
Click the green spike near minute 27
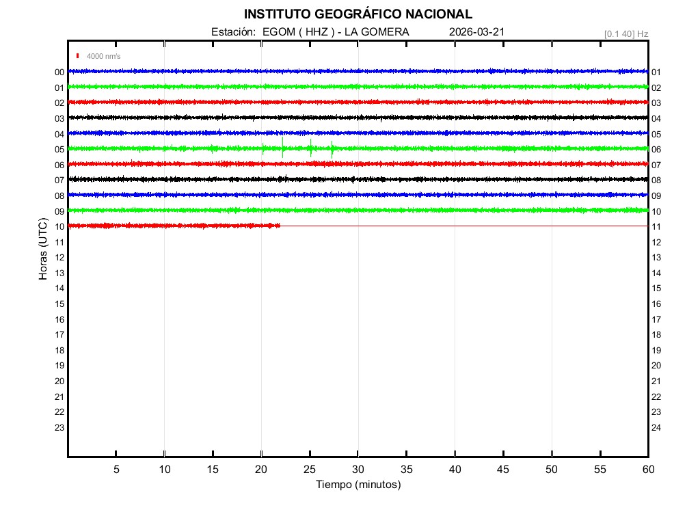click(x=332, y=148)
